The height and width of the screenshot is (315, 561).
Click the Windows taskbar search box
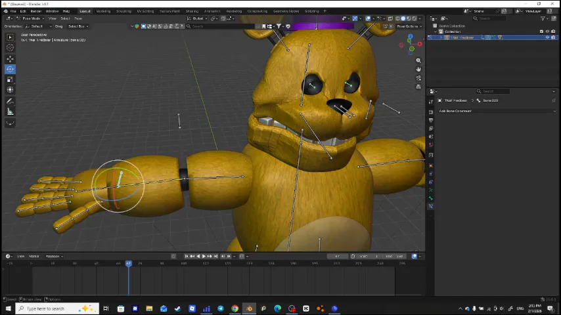click(x=57, y=308)
